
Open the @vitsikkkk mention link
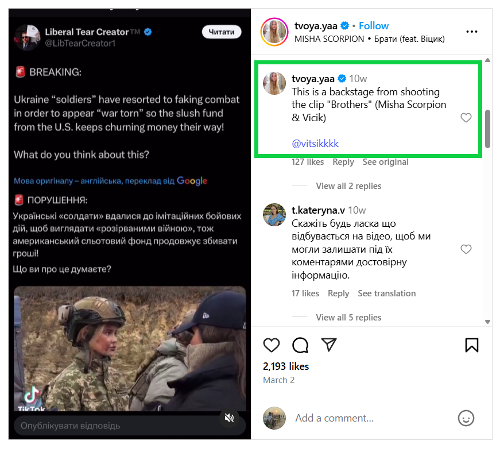319,144
